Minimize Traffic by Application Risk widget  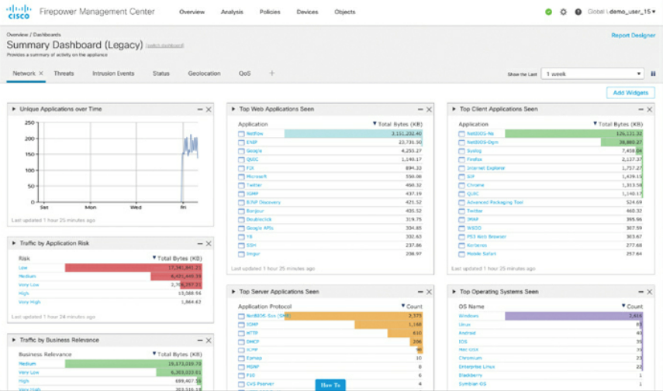click(200, 244)
